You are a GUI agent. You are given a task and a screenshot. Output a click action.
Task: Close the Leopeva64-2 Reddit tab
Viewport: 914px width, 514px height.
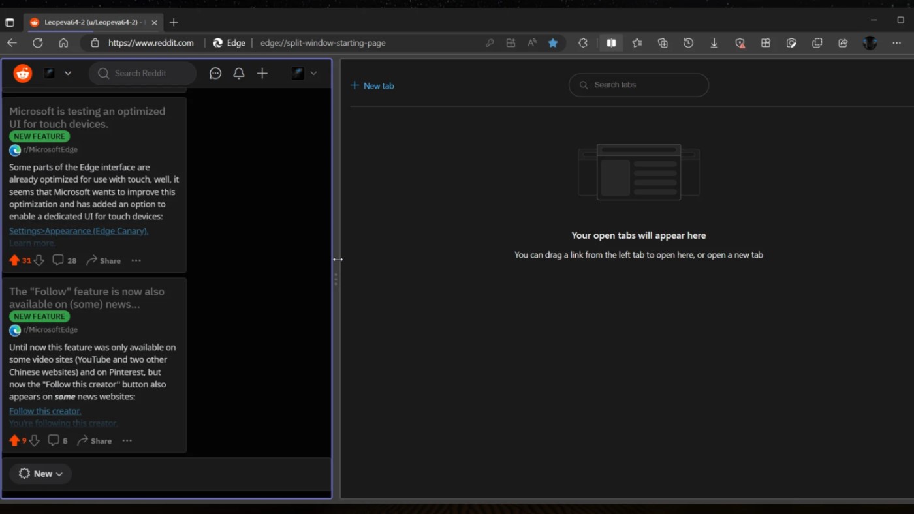tap(154, 22)
